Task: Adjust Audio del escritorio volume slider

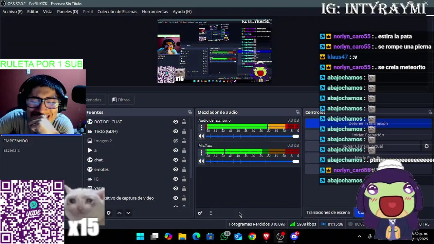Action: click(252, 136)
